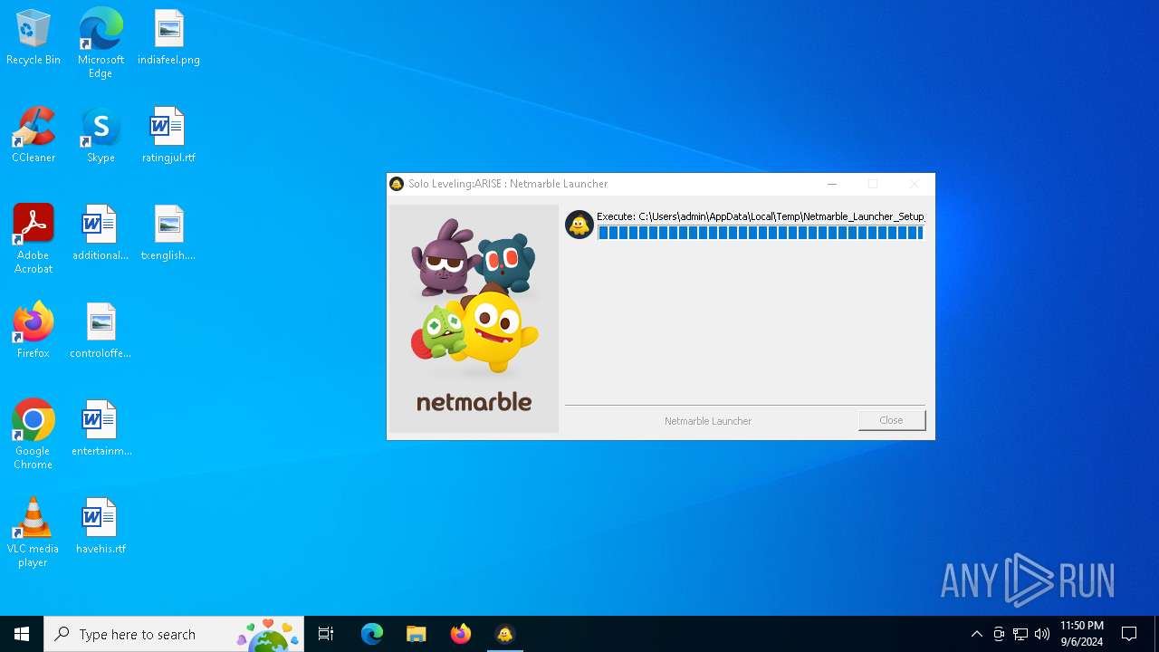Open the taskbar clock and date
This screenshot has height=652, width=1159.
(1081, 634)
